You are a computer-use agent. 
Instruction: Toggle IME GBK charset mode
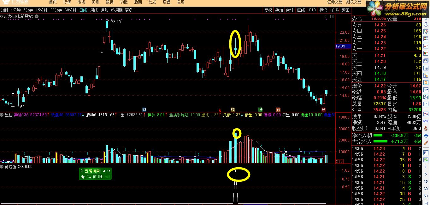[100, 177]
